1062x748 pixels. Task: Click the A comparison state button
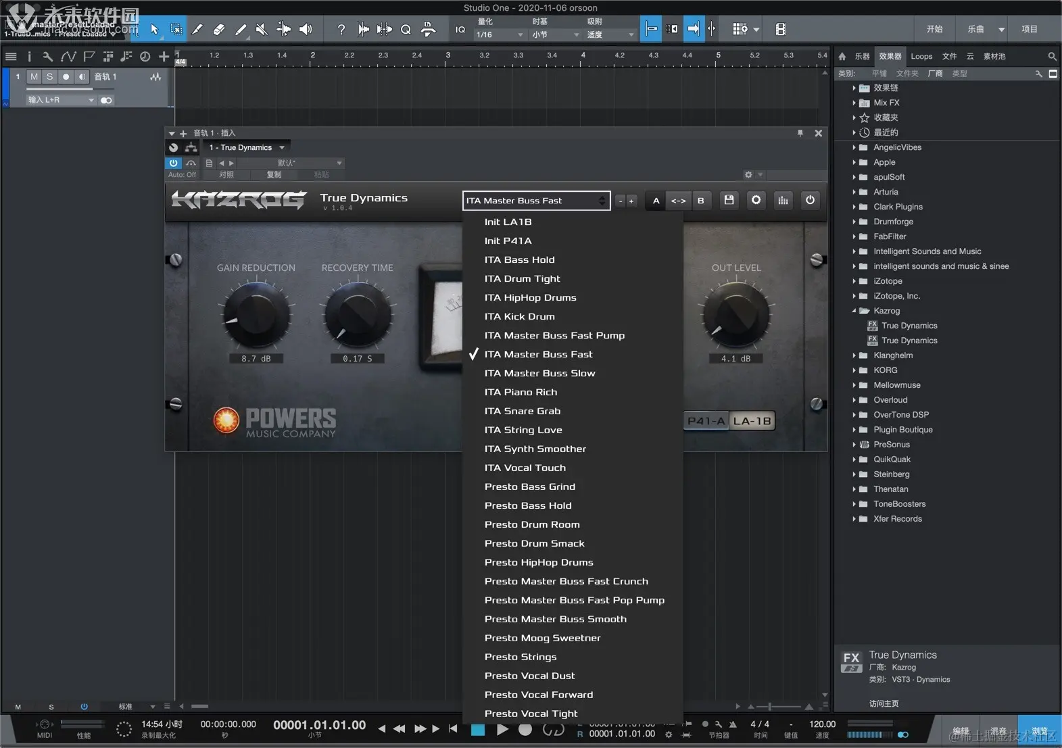tap(656, 201)
